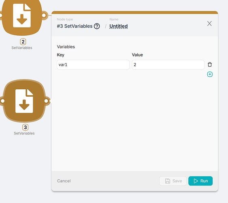Focus the Value field containing 2
Screen dimensions: 228x203
(x=168, y=65)
